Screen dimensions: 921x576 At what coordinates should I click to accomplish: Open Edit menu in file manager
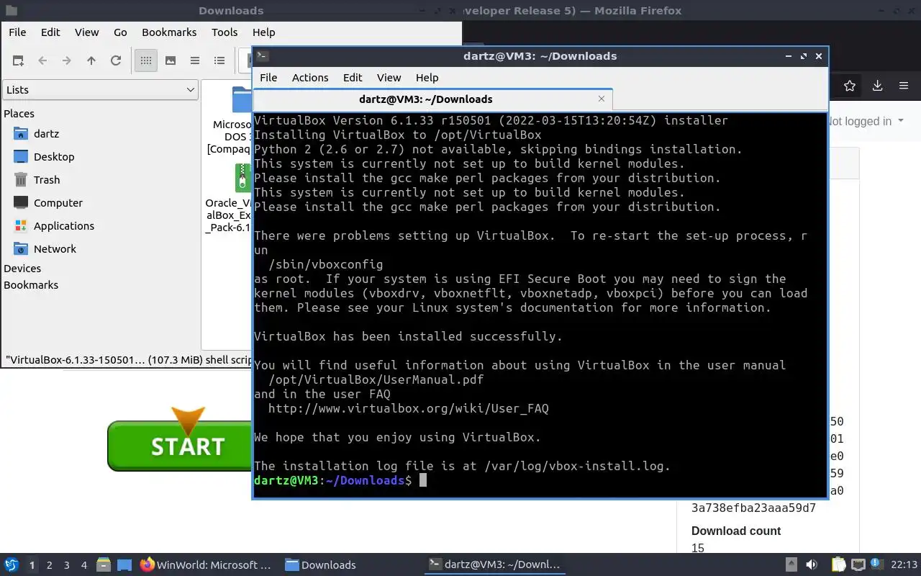pos(50,32)
